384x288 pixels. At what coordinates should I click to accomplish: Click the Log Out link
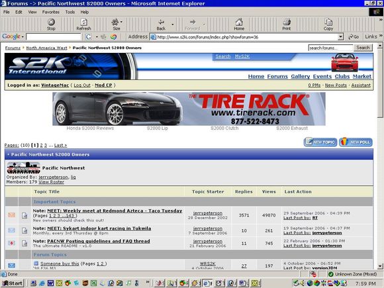tap(82, 85)
